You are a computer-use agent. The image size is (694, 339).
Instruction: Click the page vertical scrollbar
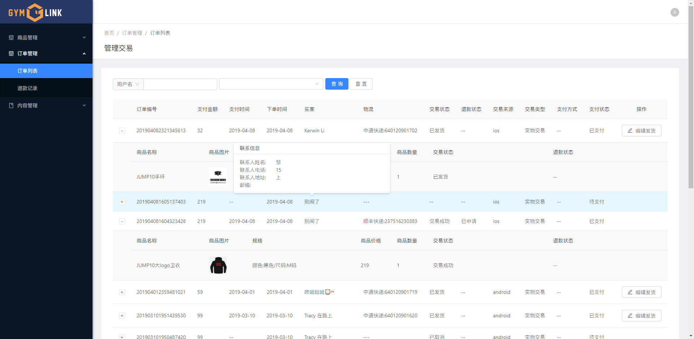pyautogui.click(x=691, y=98)
